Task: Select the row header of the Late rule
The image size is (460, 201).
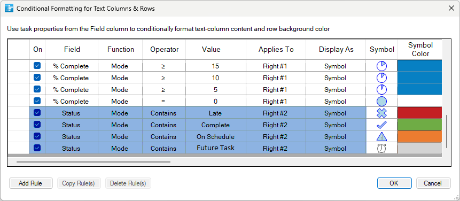Action: point(18,113)
